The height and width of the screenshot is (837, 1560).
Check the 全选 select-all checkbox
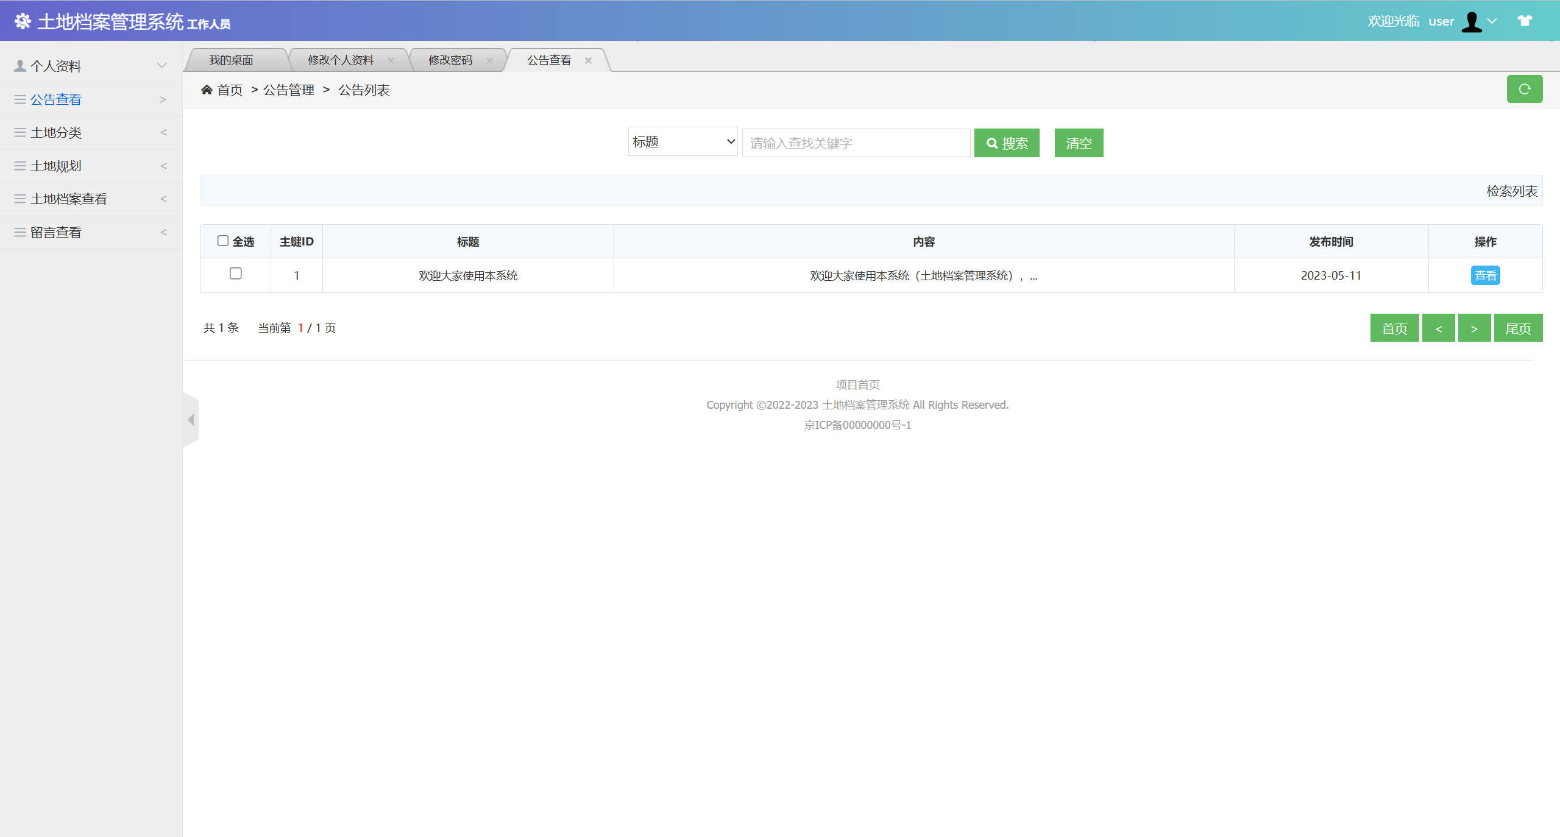223,241
